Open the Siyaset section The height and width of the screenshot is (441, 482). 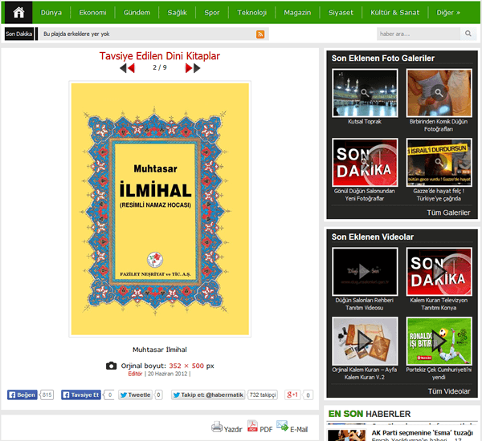[341, 13]
